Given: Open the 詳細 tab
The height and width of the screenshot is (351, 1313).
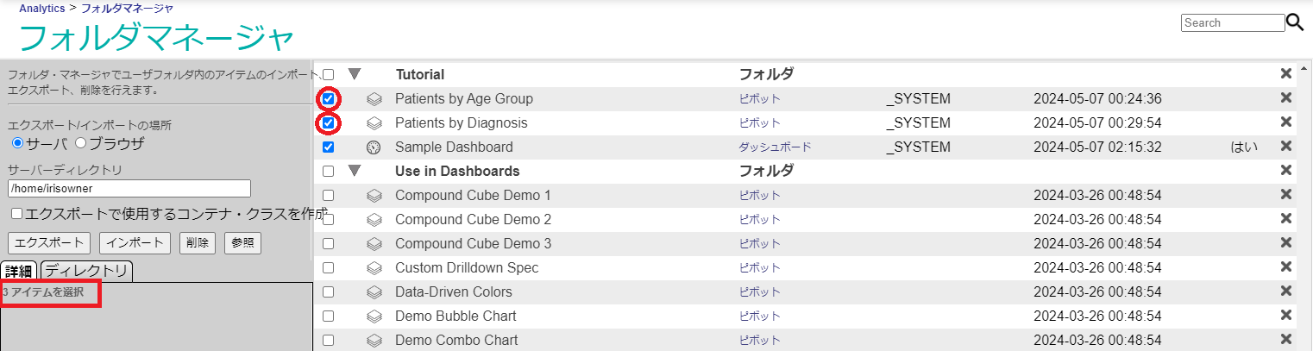Looking at the screenshot, I should click(19, 271).
